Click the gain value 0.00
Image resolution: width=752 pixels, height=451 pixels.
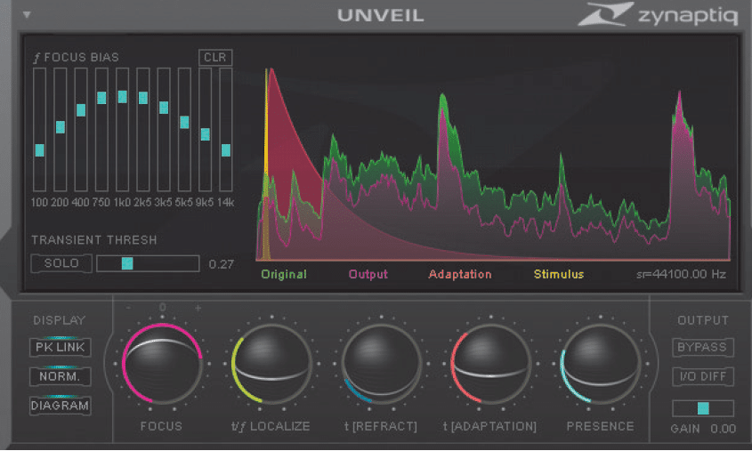[x=724, y=429]
